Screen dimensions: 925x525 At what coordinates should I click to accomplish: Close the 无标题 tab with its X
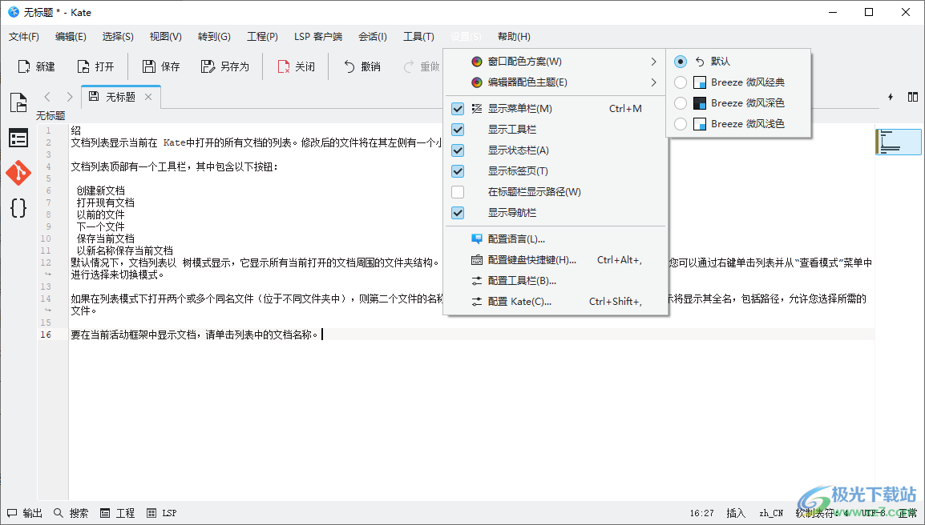148,97
